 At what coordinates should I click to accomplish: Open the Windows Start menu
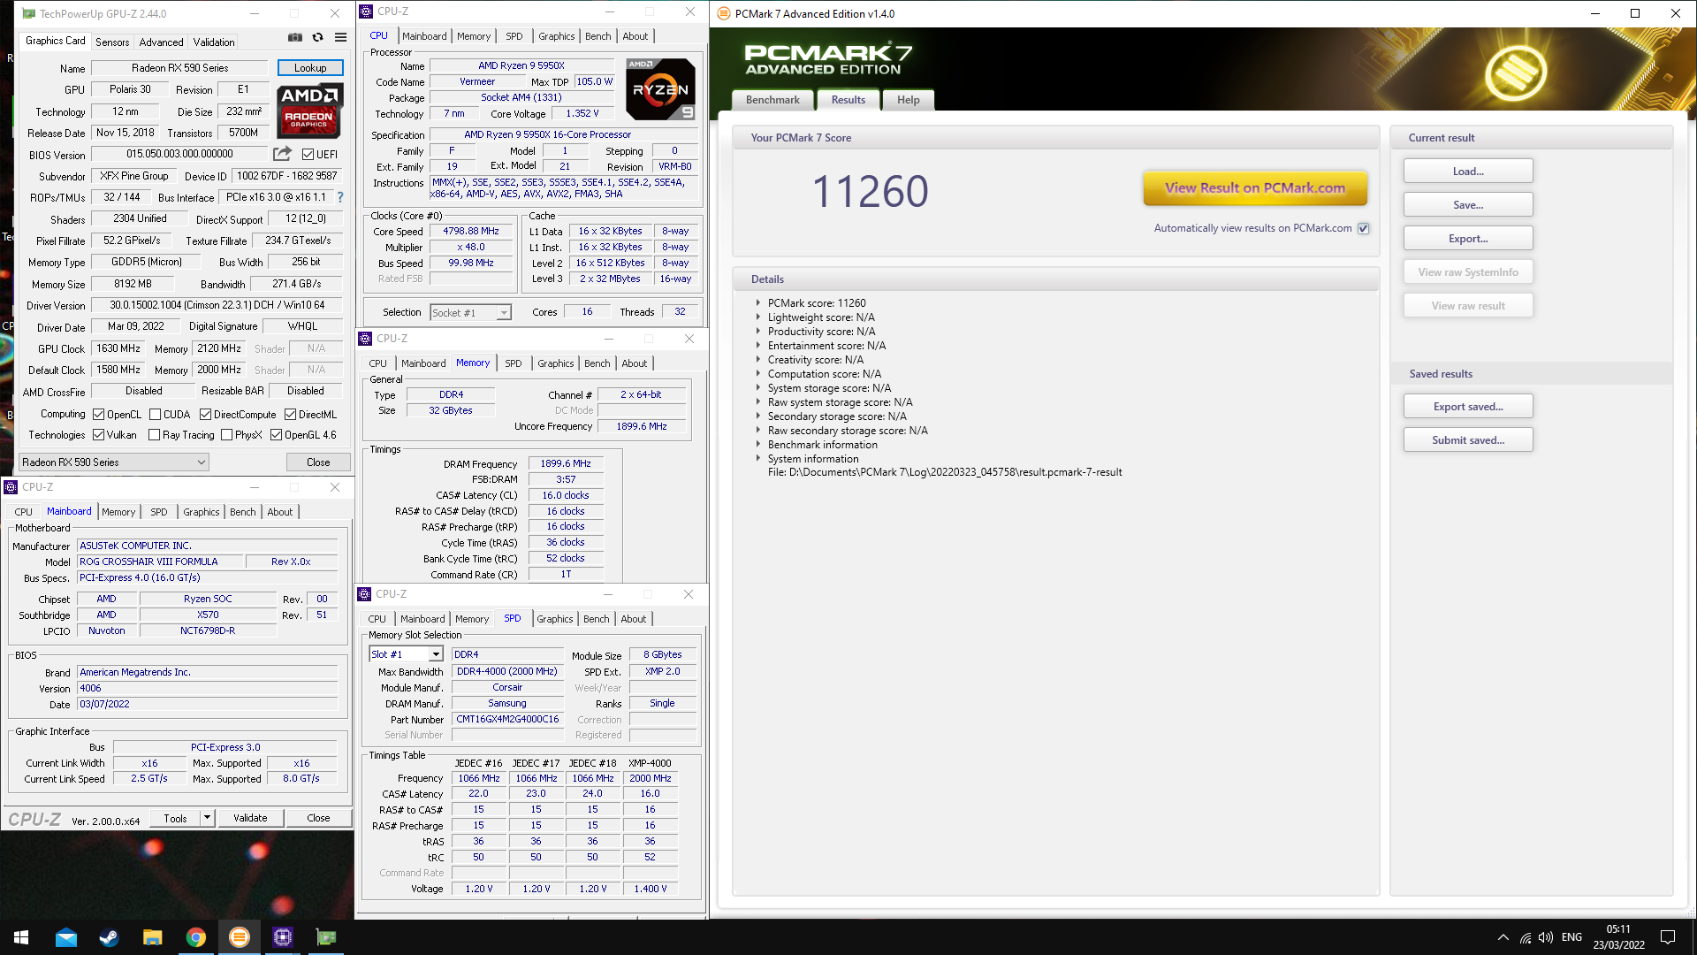(x=21, y=937)
